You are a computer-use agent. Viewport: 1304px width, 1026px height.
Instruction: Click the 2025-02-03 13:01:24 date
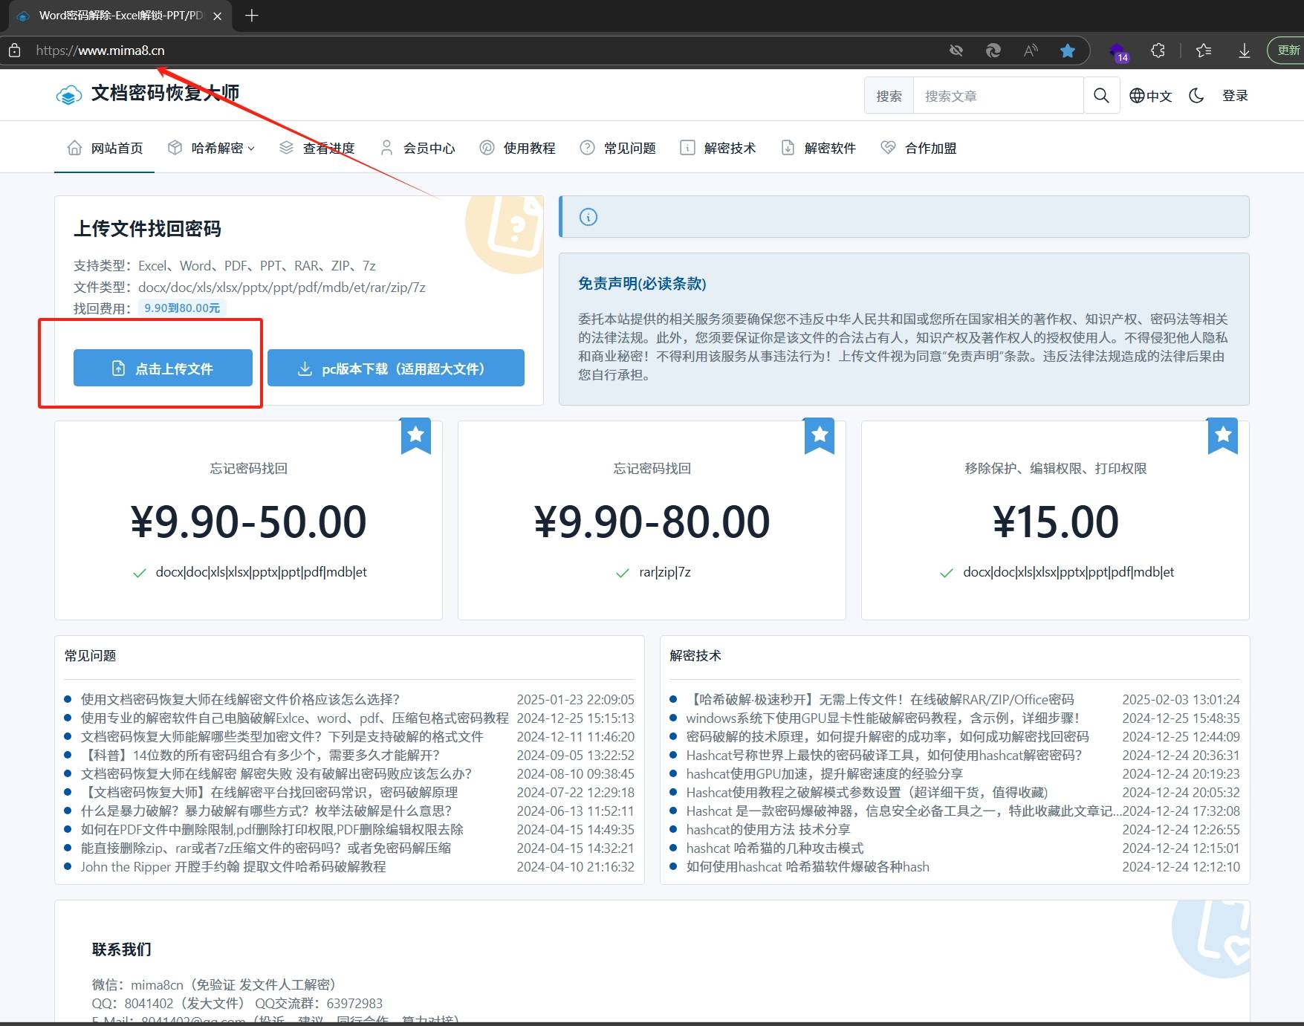click(x=1181, y=699)
